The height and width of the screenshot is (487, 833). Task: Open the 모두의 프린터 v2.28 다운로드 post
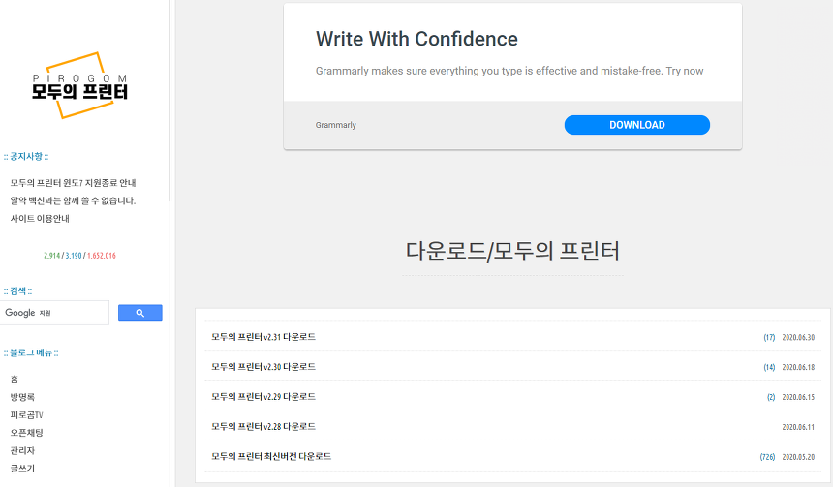tap(263, 427)
